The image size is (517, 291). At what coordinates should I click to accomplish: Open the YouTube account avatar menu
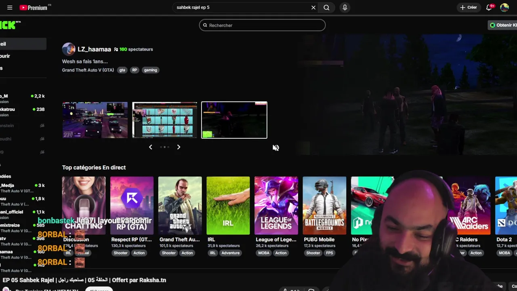tap(504, 7)
